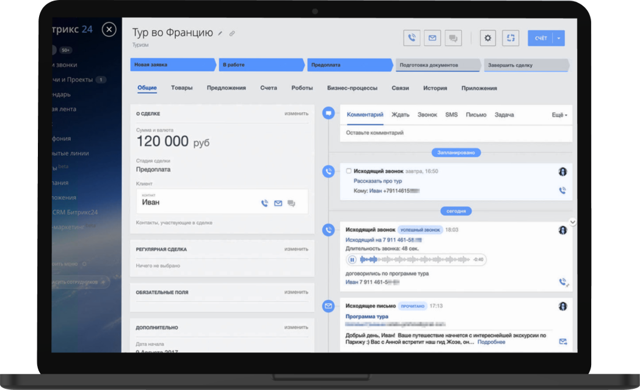Click the 50+ counter badge in the sidebar
640x390 pixels.
(66, 50)
